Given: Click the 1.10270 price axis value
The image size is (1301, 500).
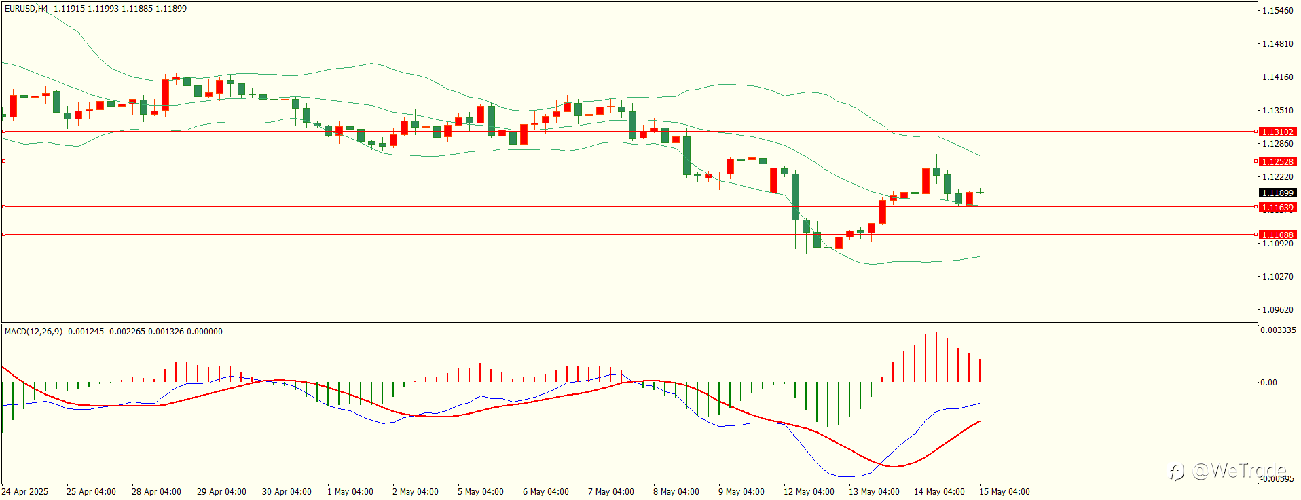Looking at the screenshot, I should (x=1277, y=277).
